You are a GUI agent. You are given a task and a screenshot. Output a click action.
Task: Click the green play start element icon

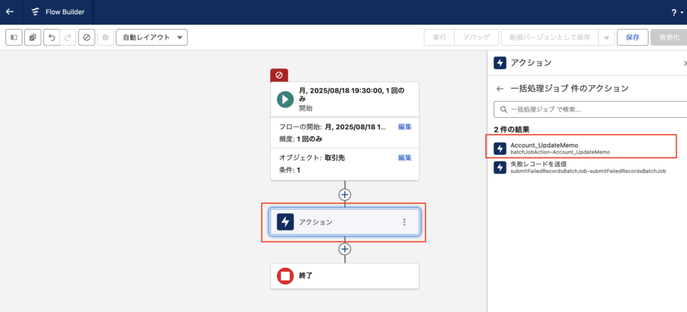[x=285, y=99]
